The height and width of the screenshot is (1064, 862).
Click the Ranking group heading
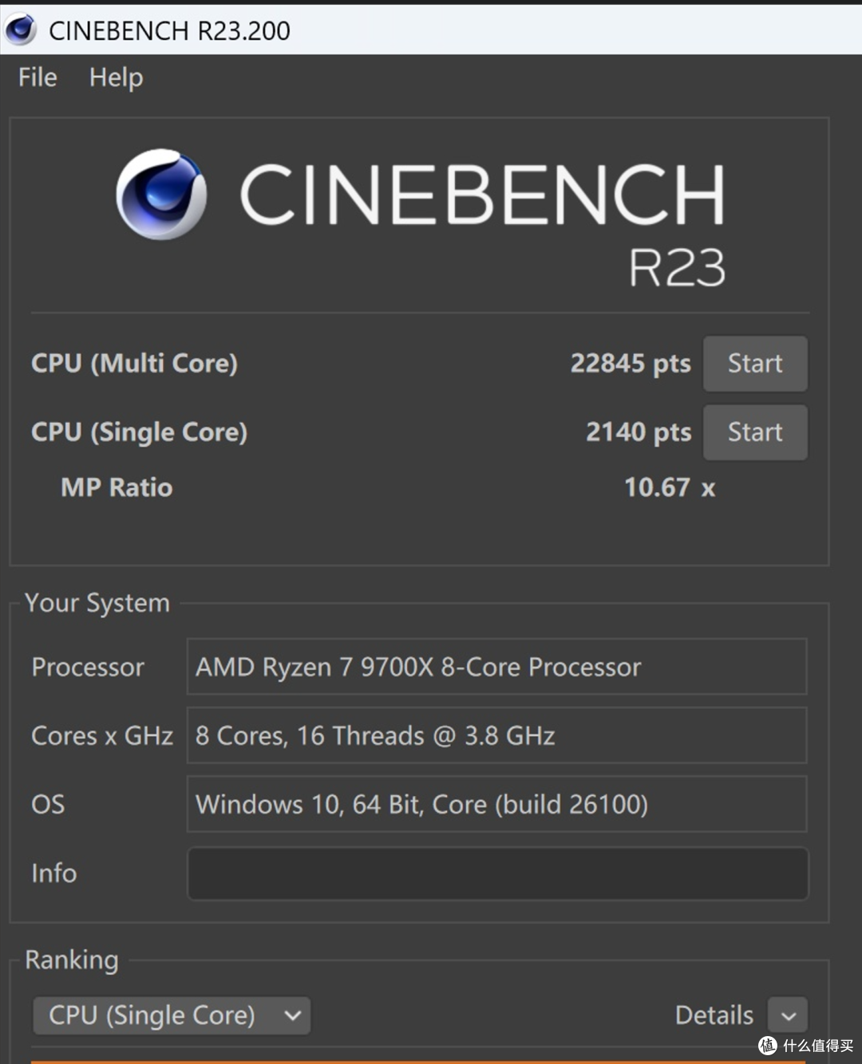click(72, 960)
